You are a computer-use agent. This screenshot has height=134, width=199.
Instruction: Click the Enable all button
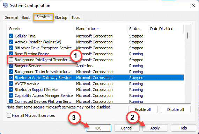(143, 110)
